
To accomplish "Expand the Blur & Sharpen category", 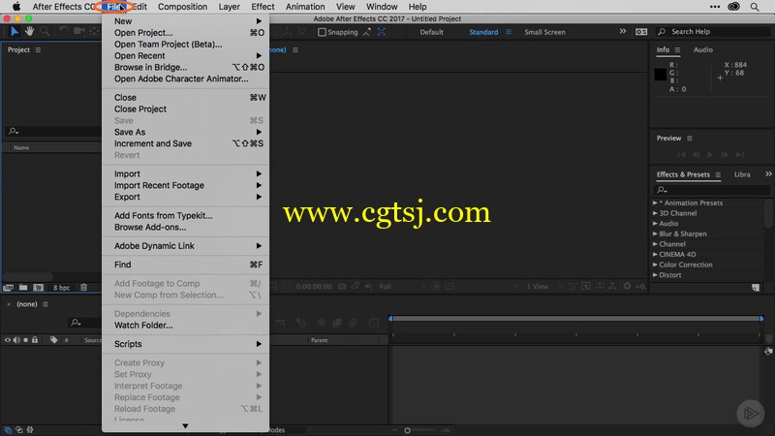I will pos(655,234).
